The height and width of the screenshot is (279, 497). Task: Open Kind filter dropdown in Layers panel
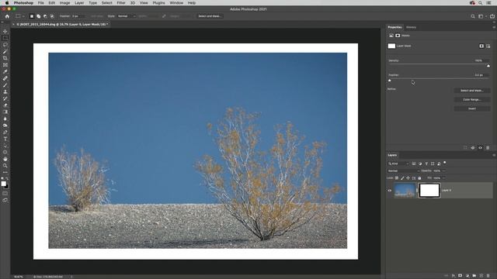point(398,164)
